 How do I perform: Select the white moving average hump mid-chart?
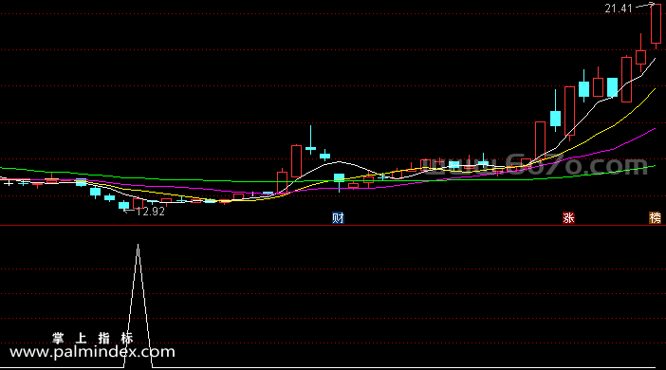coord(339,162)
